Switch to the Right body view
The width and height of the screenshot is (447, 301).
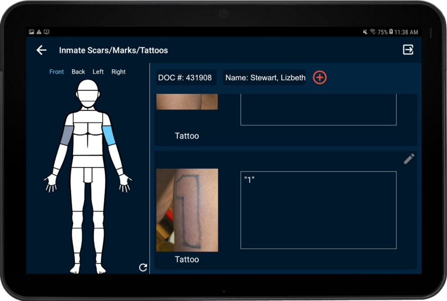pos(118,72)
